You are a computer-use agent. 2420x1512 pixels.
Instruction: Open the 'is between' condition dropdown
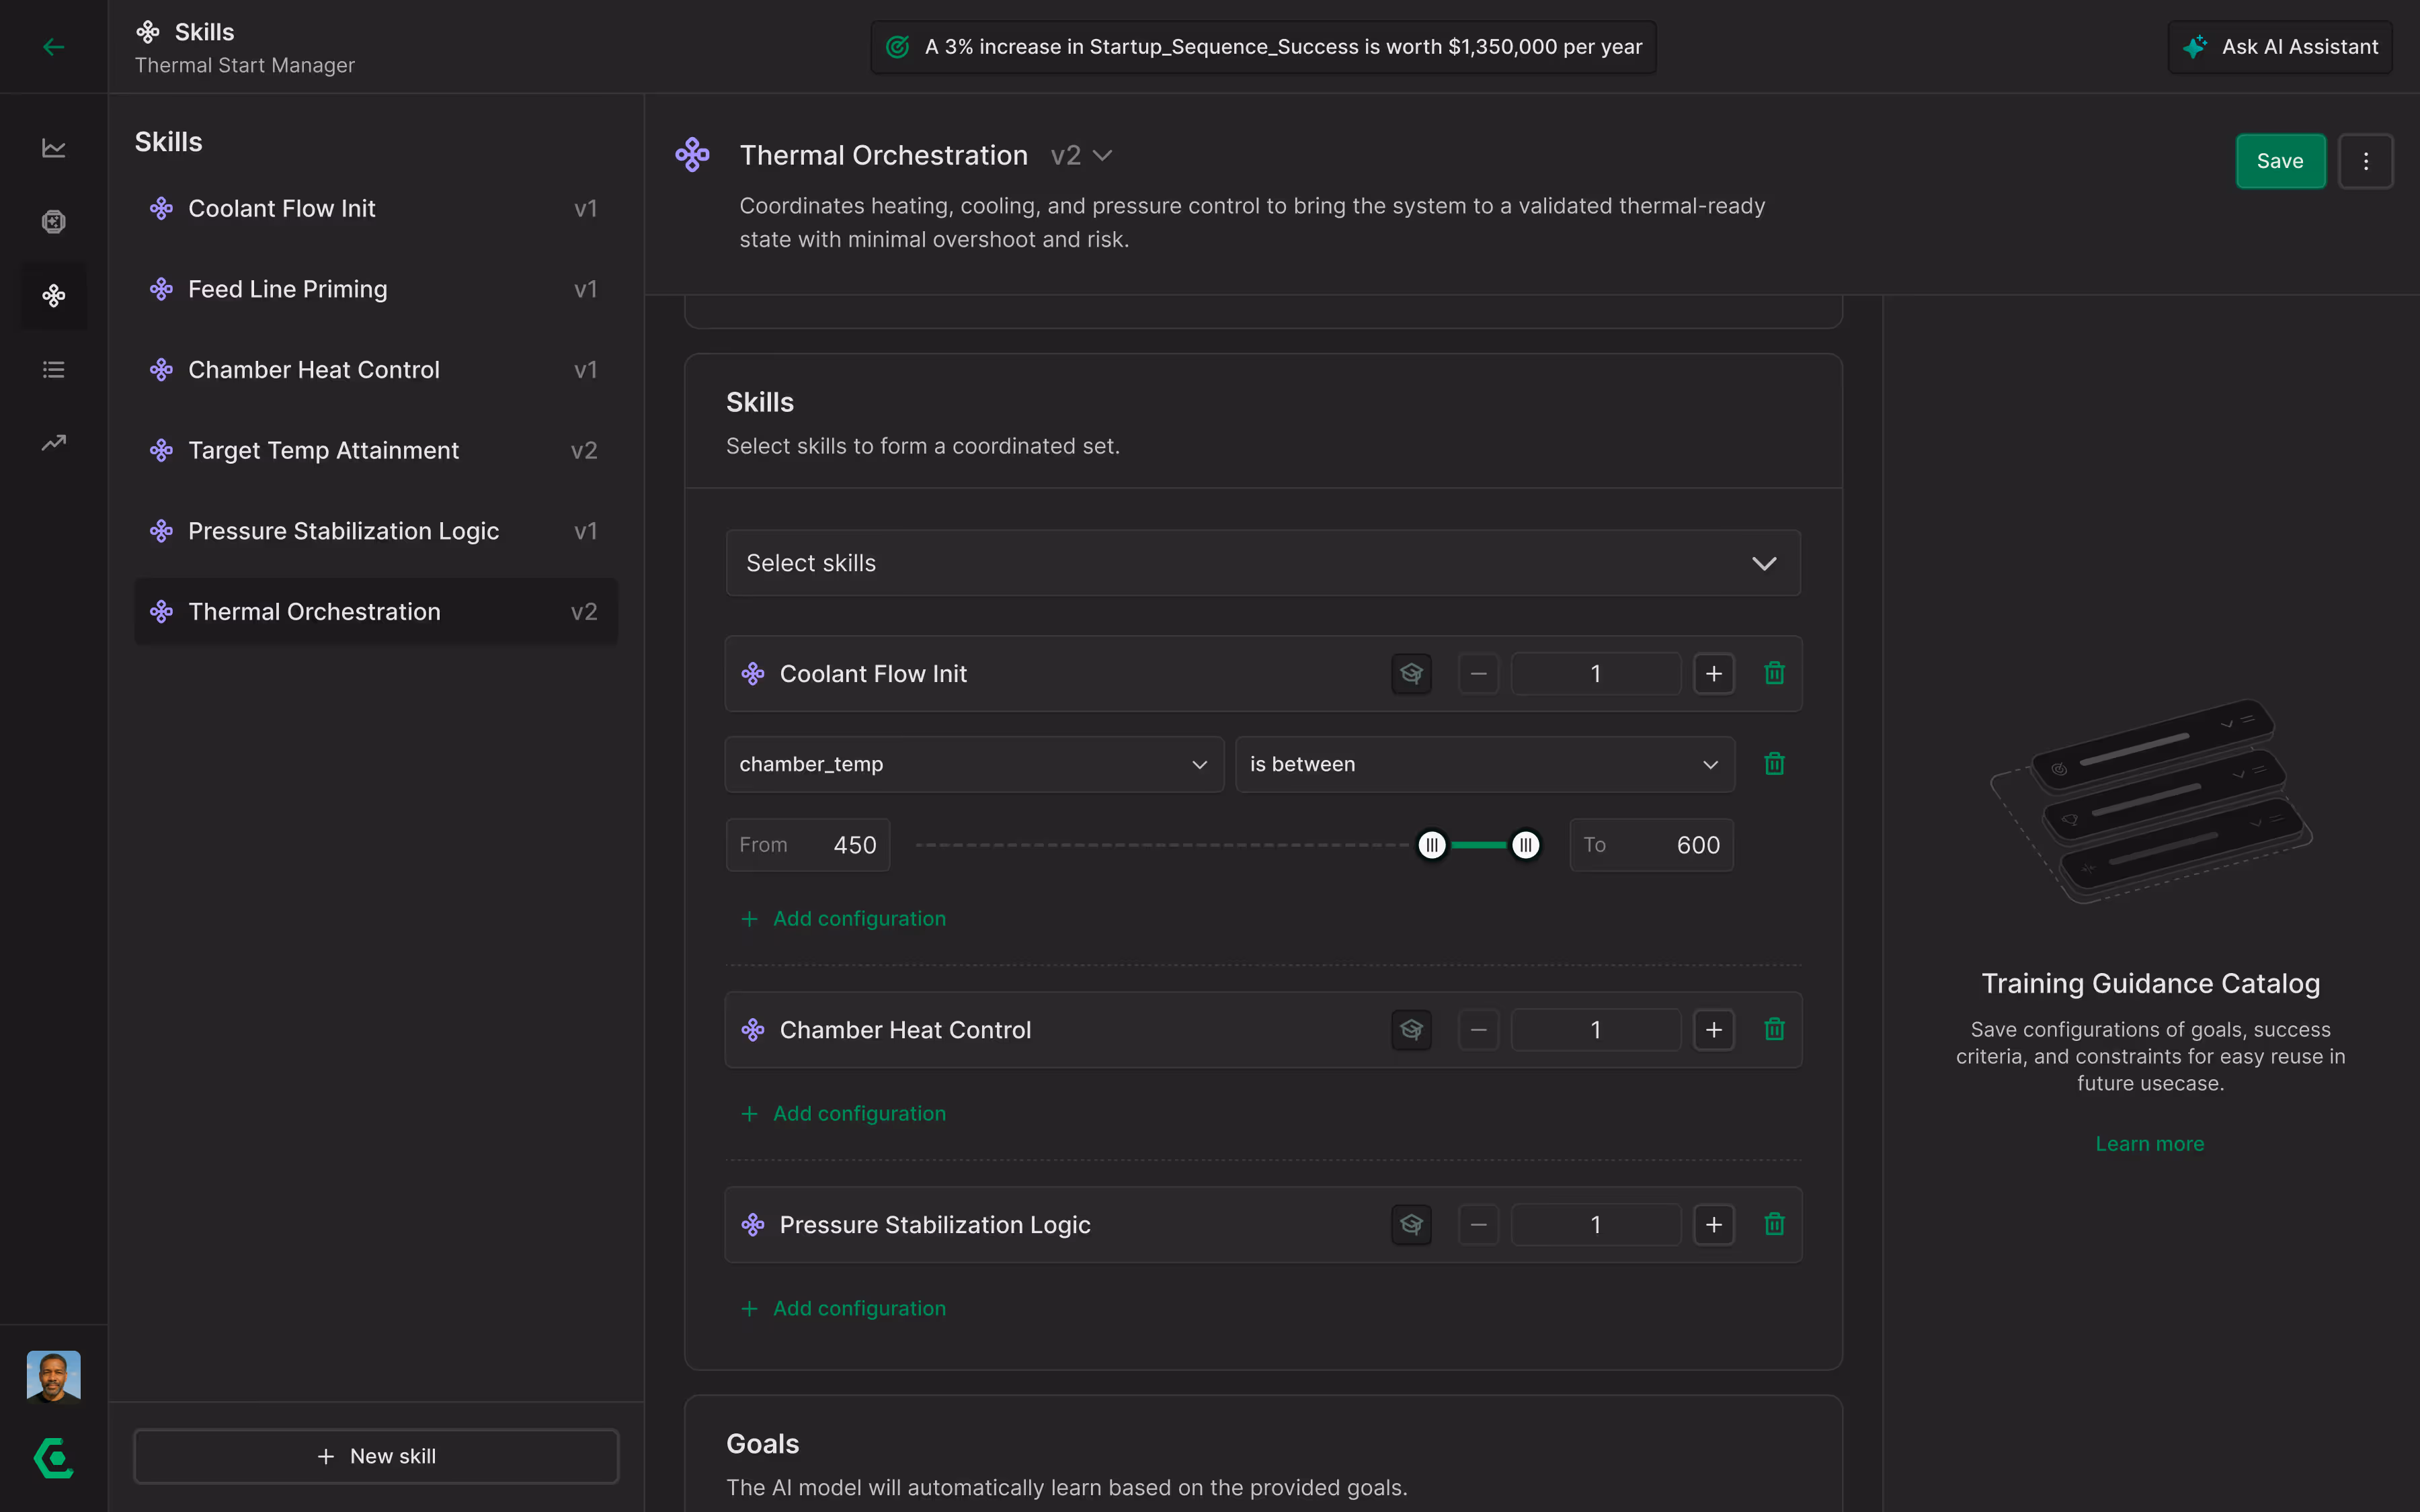(1484, 764)
